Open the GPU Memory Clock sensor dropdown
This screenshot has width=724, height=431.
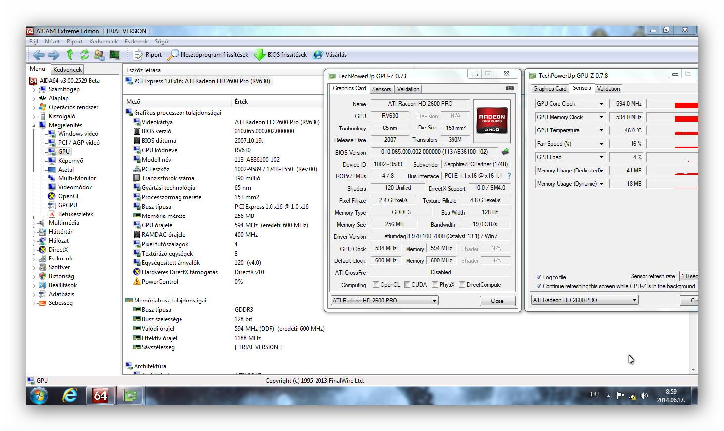pos(601,117)
